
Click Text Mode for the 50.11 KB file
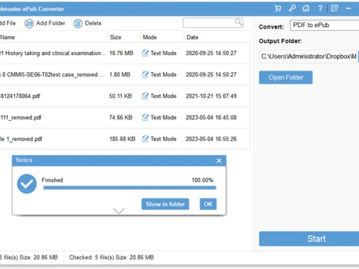tap(163, 96)
